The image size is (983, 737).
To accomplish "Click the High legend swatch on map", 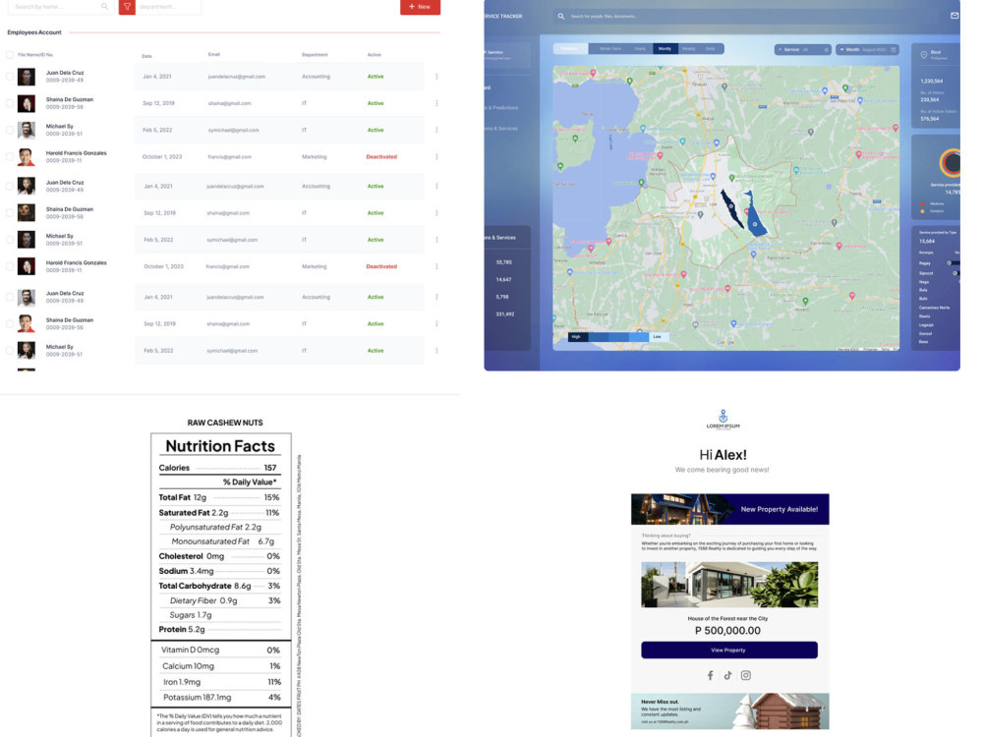I will click(x=577, y=337).
